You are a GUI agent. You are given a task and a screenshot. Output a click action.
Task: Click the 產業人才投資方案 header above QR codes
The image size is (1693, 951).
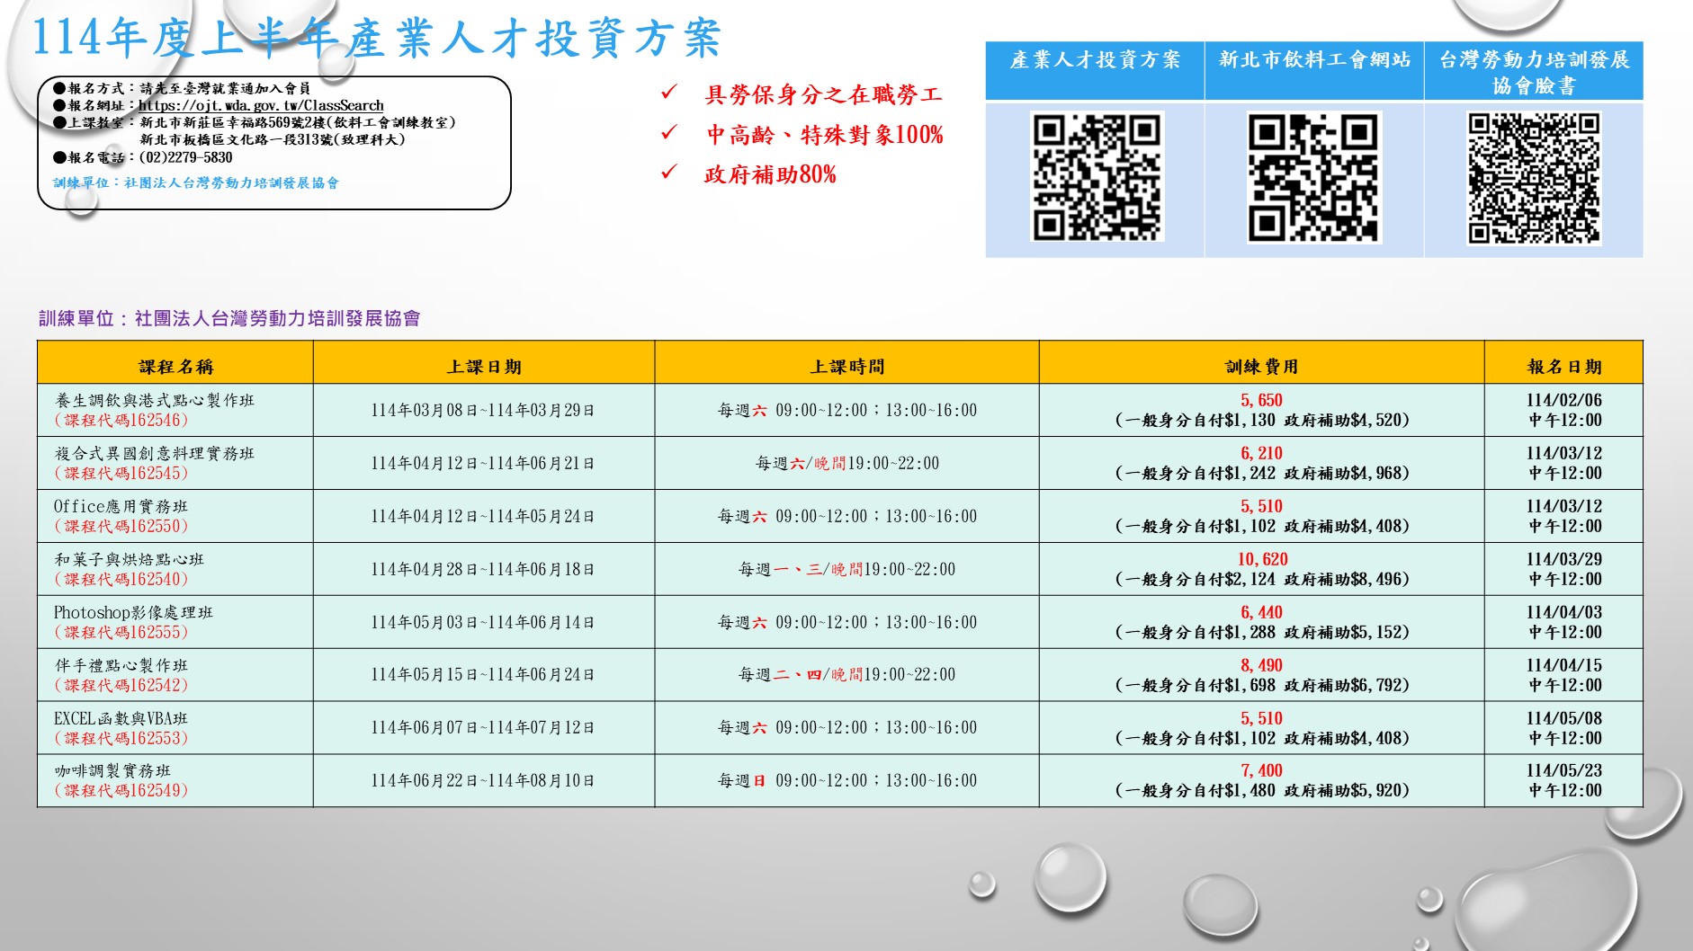(1095, 60)
